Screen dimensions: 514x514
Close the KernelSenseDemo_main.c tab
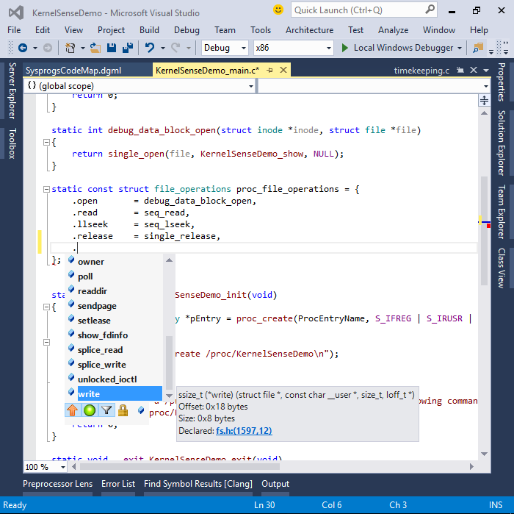click(283, 70)
